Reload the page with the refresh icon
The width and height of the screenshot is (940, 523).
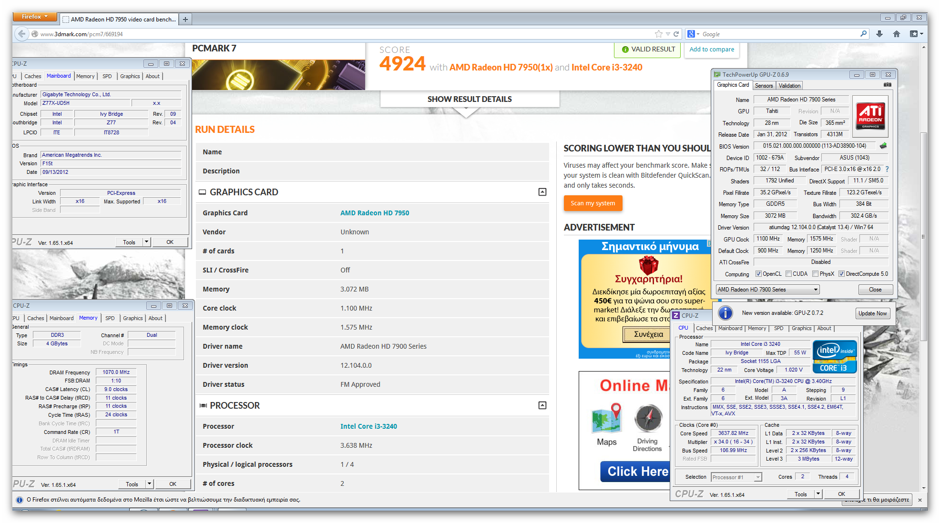click(x=676, y=34)
